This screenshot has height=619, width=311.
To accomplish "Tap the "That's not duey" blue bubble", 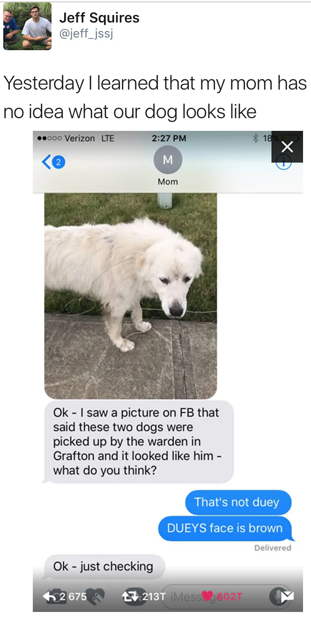I will [238, 502].
